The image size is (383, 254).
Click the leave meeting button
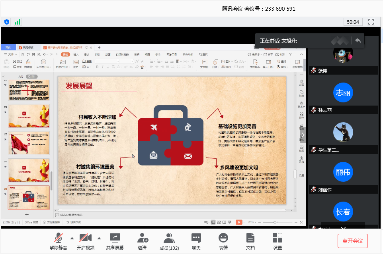352,241
